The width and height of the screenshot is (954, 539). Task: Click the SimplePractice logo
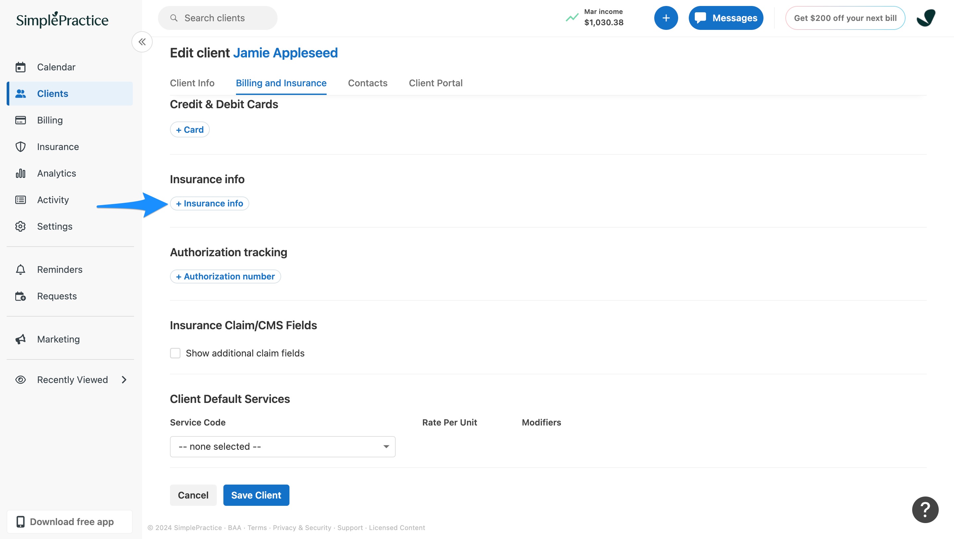pos(62,20)
